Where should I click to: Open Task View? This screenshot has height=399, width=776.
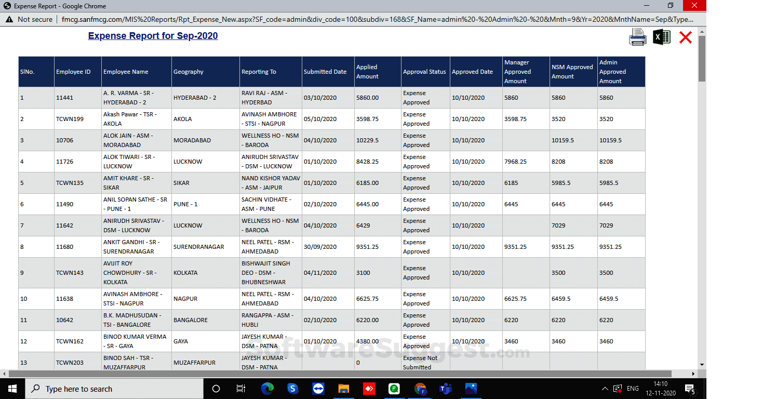pyautogui.click(x=240, y=388)
